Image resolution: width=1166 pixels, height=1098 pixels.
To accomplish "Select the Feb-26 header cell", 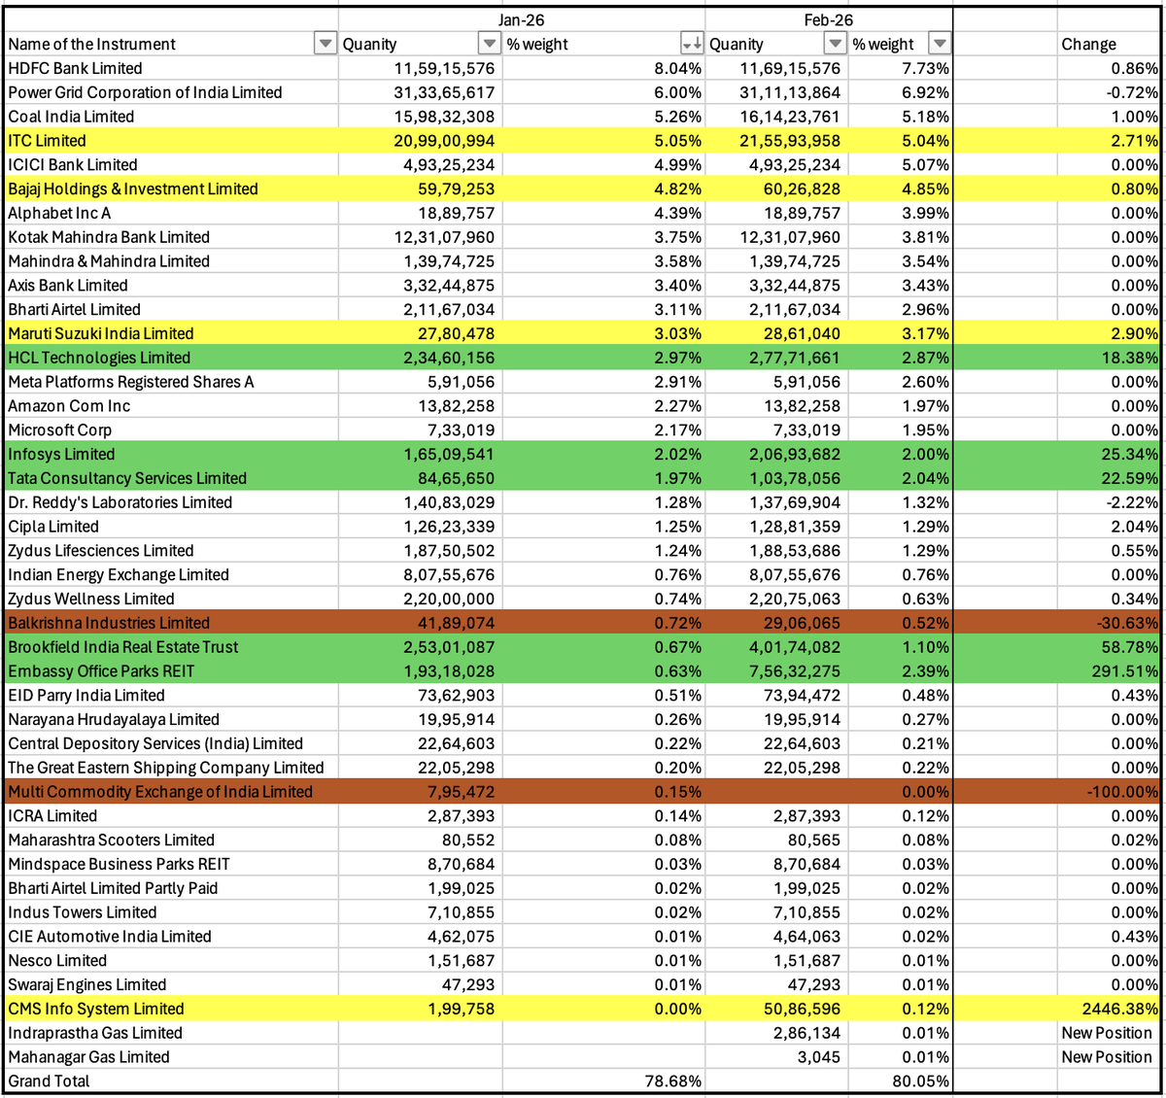I will click(x=829, y=19).
